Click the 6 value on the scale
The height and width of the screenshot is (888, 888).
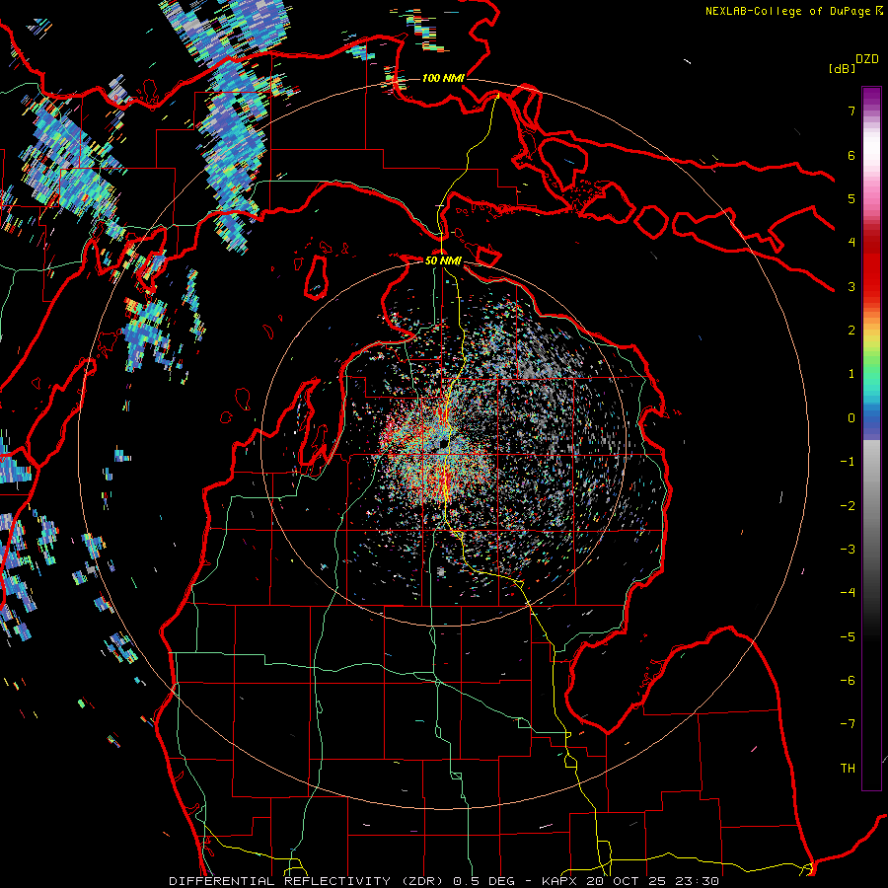click(x=851, y=155)
